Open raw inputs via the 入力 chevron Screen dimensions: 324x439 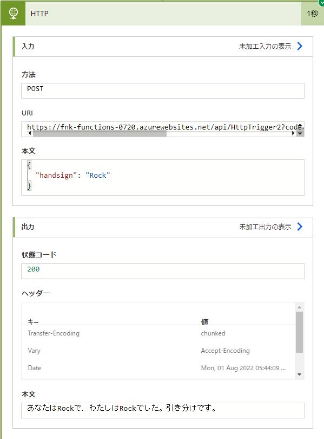[x=300, y=46]
